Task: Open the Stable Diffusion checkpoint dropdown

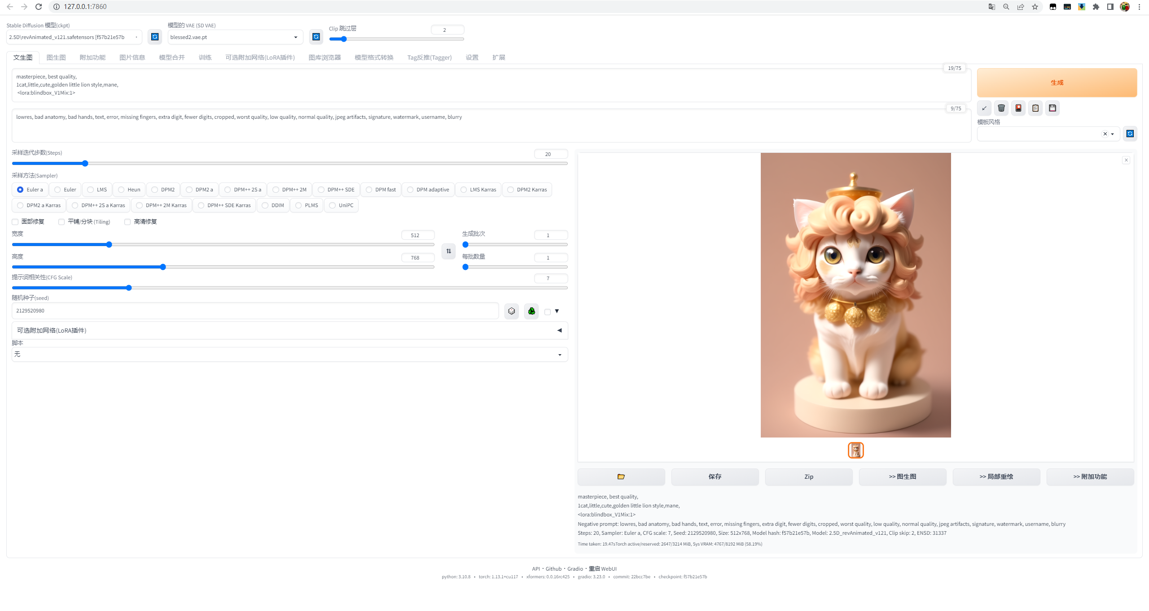Action: pos(74,37)
